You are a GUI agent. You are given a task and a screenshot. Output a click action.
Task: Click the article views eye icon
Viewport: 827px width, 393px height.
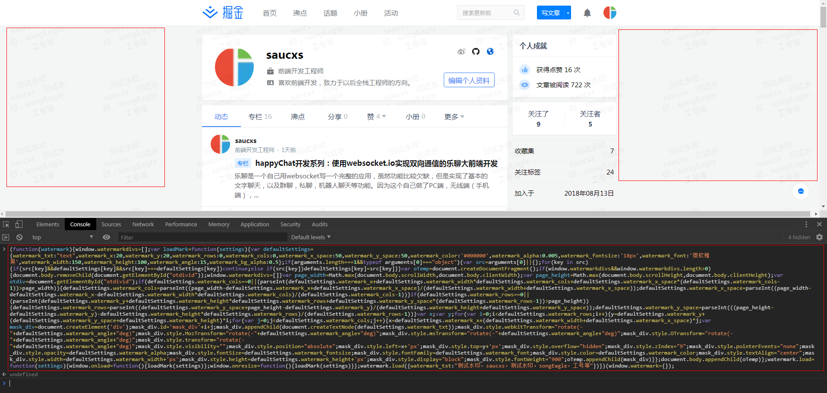524,85
